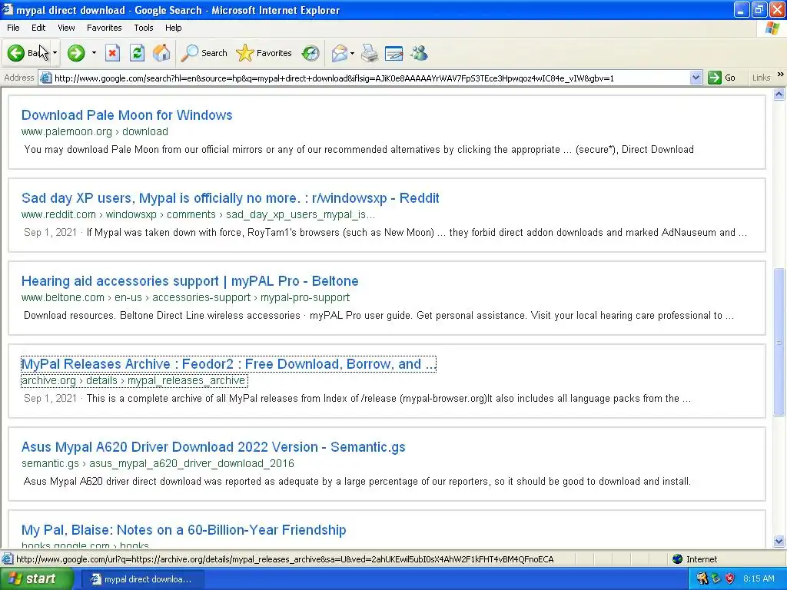Click the semantic.gs breadcrumb text
The image size is (787, 590).
158,463
